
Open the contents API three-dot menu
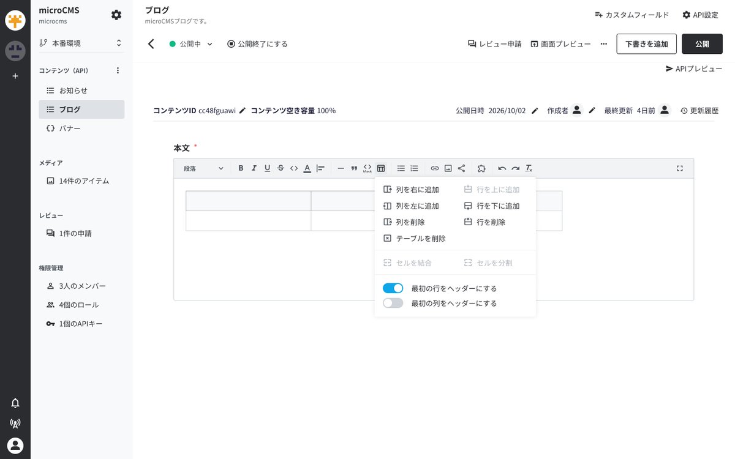click(118, 70)
